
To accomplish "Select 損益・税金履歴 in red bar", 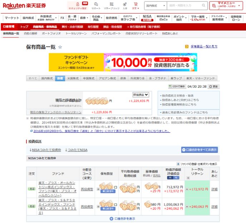I will (113, 27).
